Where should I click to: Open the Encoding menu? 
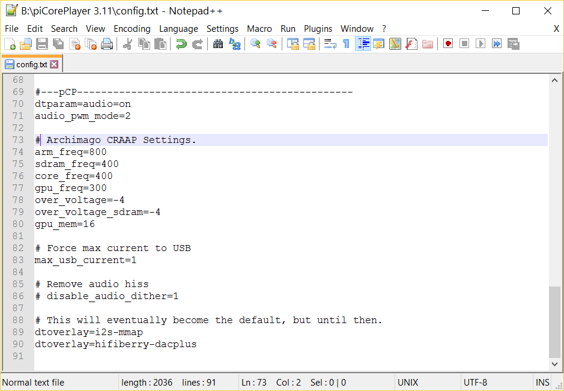tap(132, 29)
